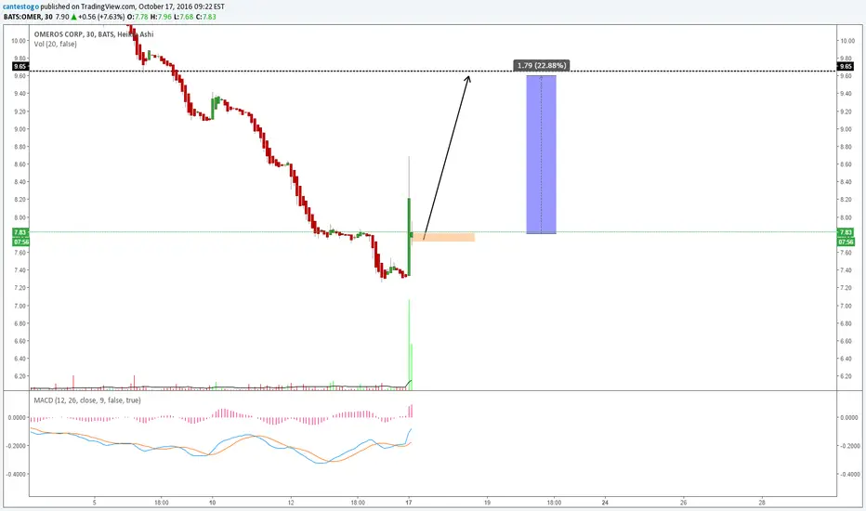Click the 10 date label on time axis
Screen dimensions: 866x511
tap(212, 502)
